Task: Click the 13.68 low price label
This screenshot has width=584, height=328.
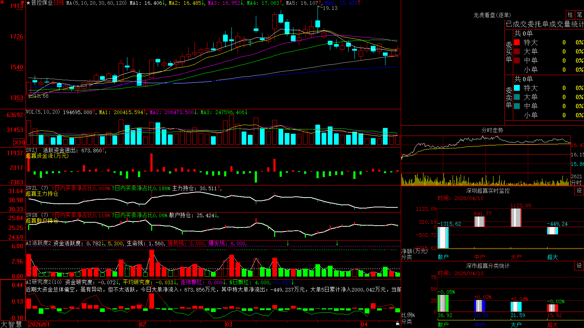Action: pyautogui.click(x=41, y=96)
